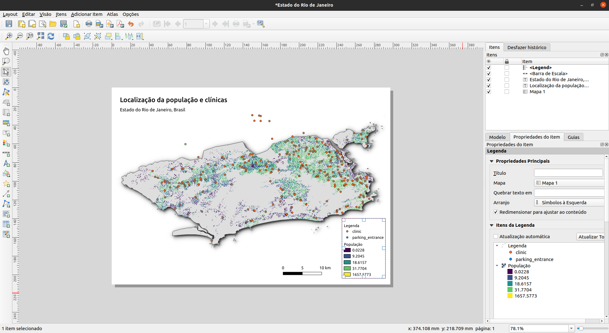
Task: Open Arrasto Símbolos à Esquerda dropdown
Action: 569,203
